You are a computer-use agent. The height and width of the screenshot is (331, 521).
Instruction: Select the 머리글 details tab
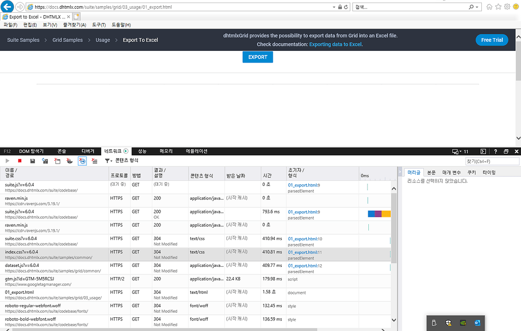coord(414,172)
